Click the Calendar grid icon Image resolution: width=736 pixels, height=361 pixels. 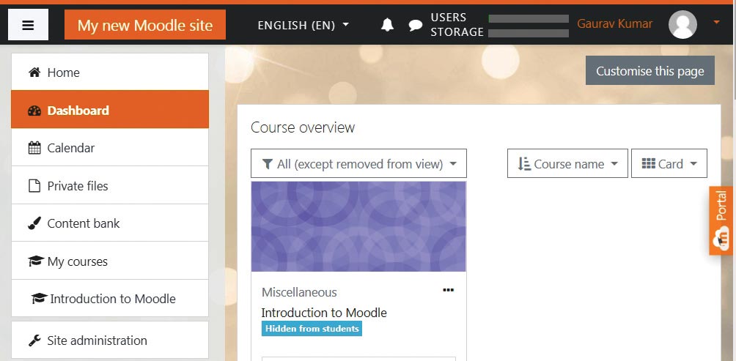pyautogui.click(x=34, y=148)
